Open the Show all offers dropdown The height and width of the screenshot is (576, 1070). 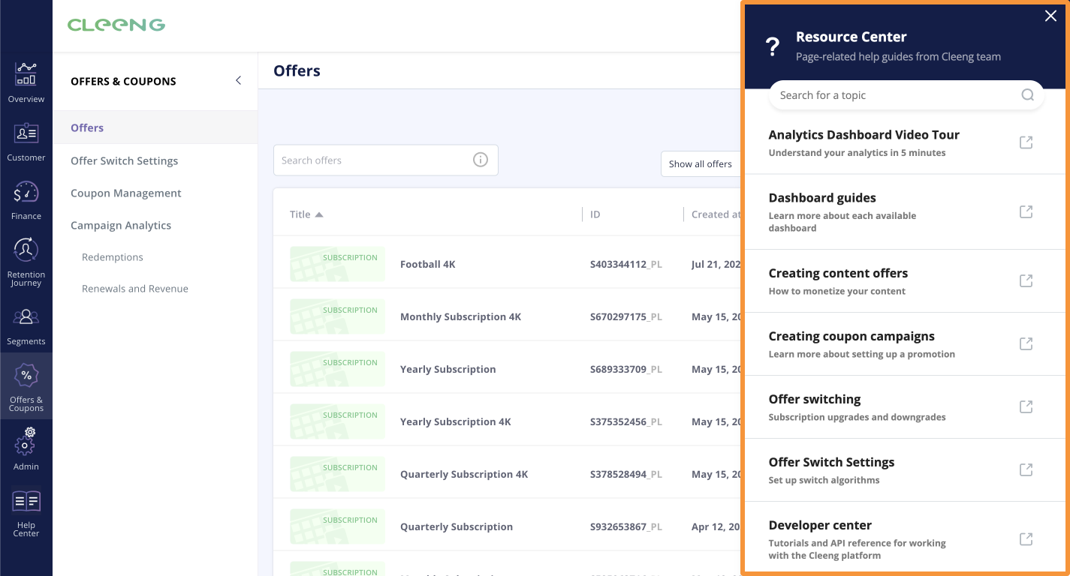point(701,163)
